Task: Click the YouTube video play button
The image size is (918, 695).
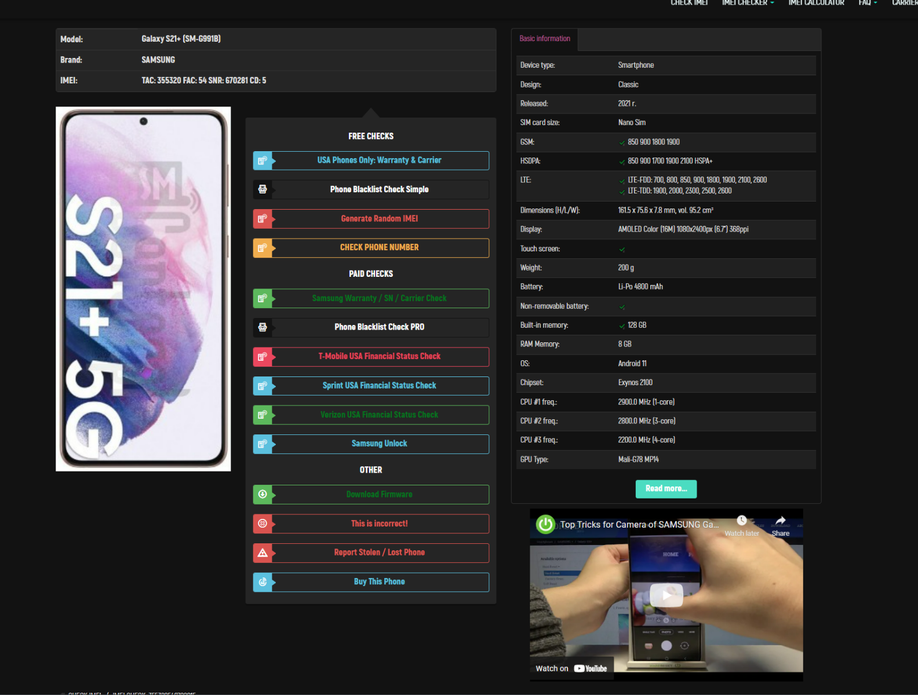Action: [x=666, y=595]
